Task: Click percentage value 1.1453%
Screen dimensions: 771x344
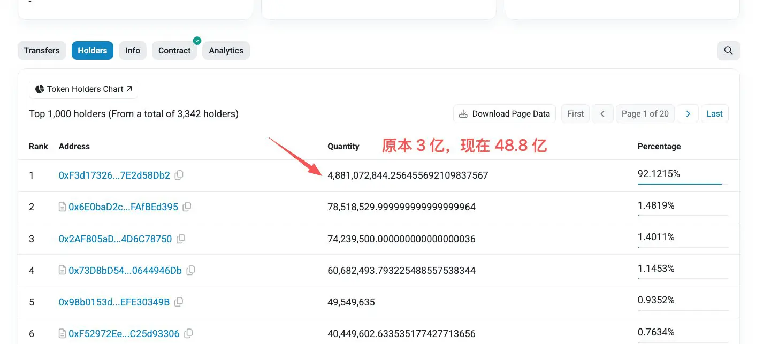Action: pyautogui.click(x=656, y=268)
